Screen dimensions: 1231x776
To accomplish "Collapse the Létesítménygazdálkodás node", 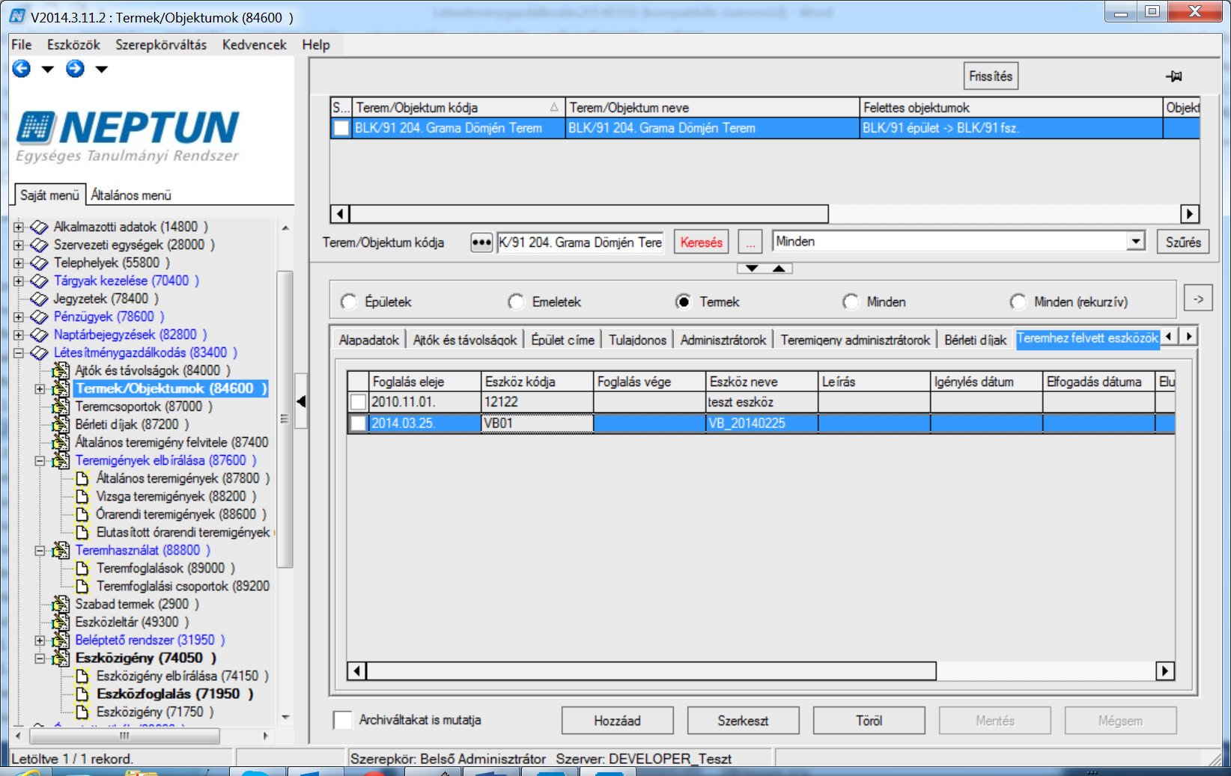I will point(19,352).
